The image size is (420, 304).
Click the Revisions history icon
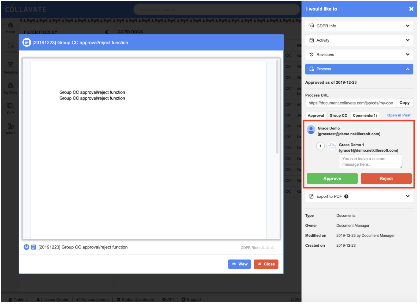[312, 55]
